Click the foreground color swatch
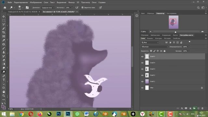This screenshot has height=117, width=208. click(3, 106)
